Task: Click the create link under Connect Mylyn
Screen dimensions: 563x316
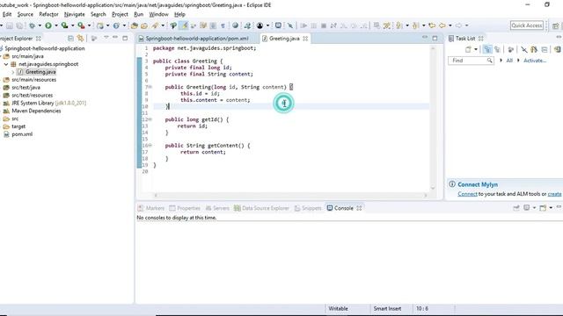Action: pos(554,194)
